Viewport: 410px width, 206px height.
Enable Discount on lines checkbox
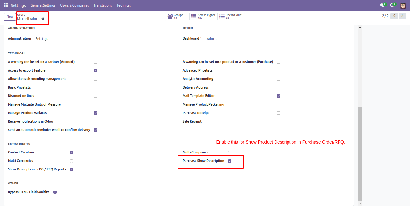[x=95, y=96]
